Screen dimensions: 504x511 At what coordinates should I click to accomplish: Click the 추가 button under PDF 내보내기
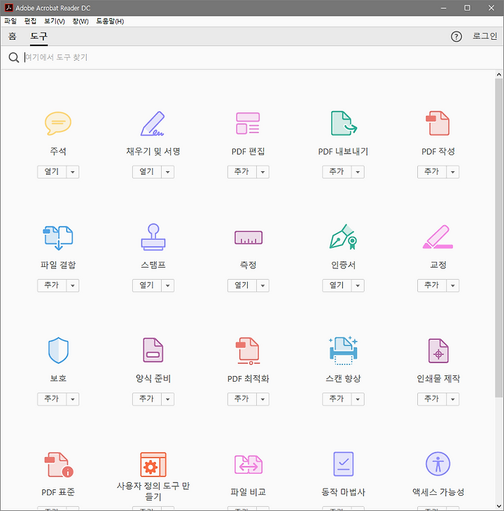click(337, 172)
